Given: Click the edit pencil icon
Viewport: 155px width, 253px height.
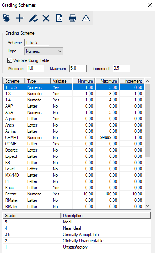Looking at the screenshot, I should (33, 18).
